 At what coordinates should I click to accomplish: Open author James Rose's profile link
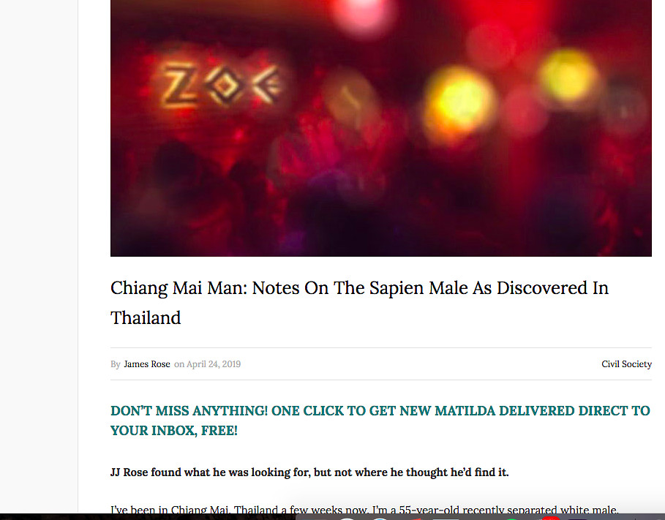click(147, 364)
